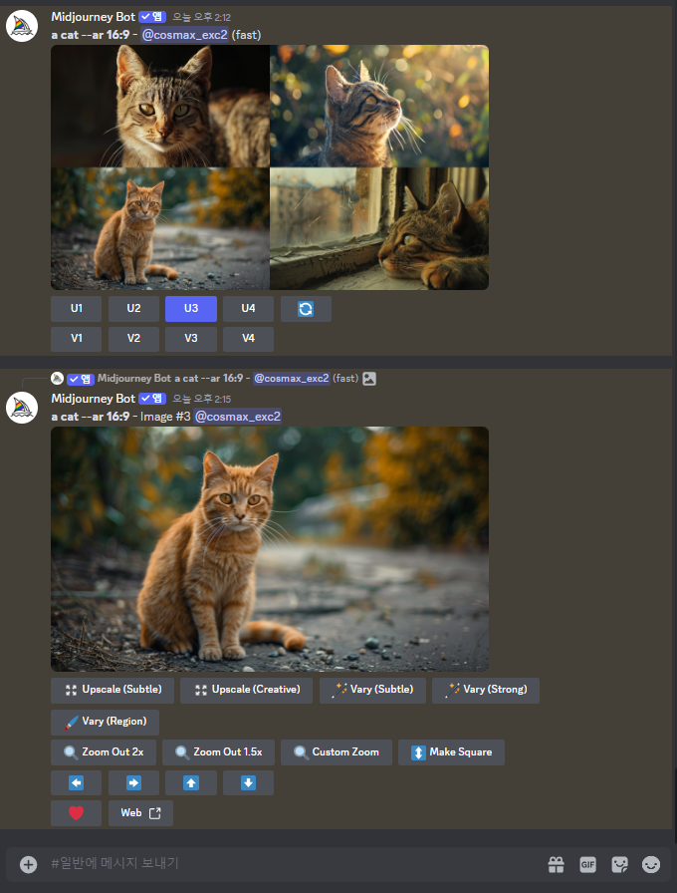Viewport: 677px width, 893px height.
Task: Click @cosmax_exc2 mention in reply preview
Action: click(x=292, y=378)
